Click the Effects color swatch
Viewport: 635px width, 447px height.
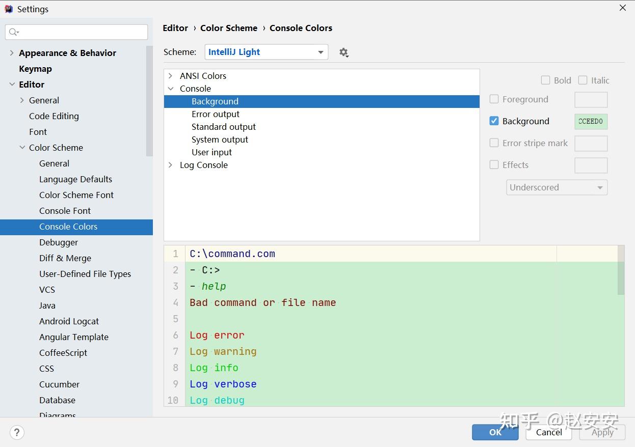(591, 165)
